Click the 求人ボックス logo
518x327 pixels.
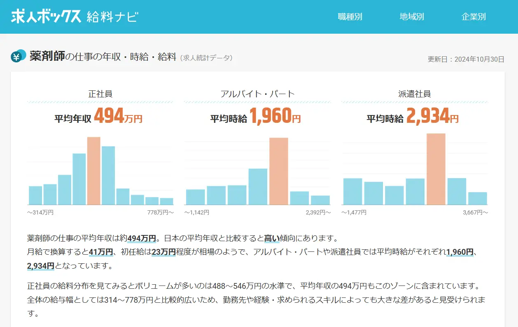pyautogui.click(x=45, y=15)
